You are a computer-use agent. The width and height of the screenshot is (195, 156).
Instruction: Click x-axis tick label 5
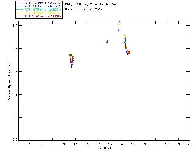coord(18,144)
